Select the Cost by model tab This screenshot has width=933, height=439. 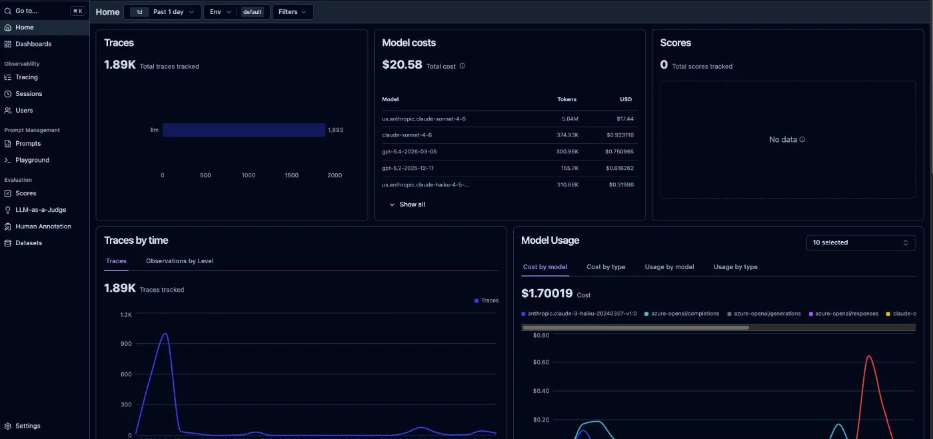pyautogui.click(x=545, y=267)
